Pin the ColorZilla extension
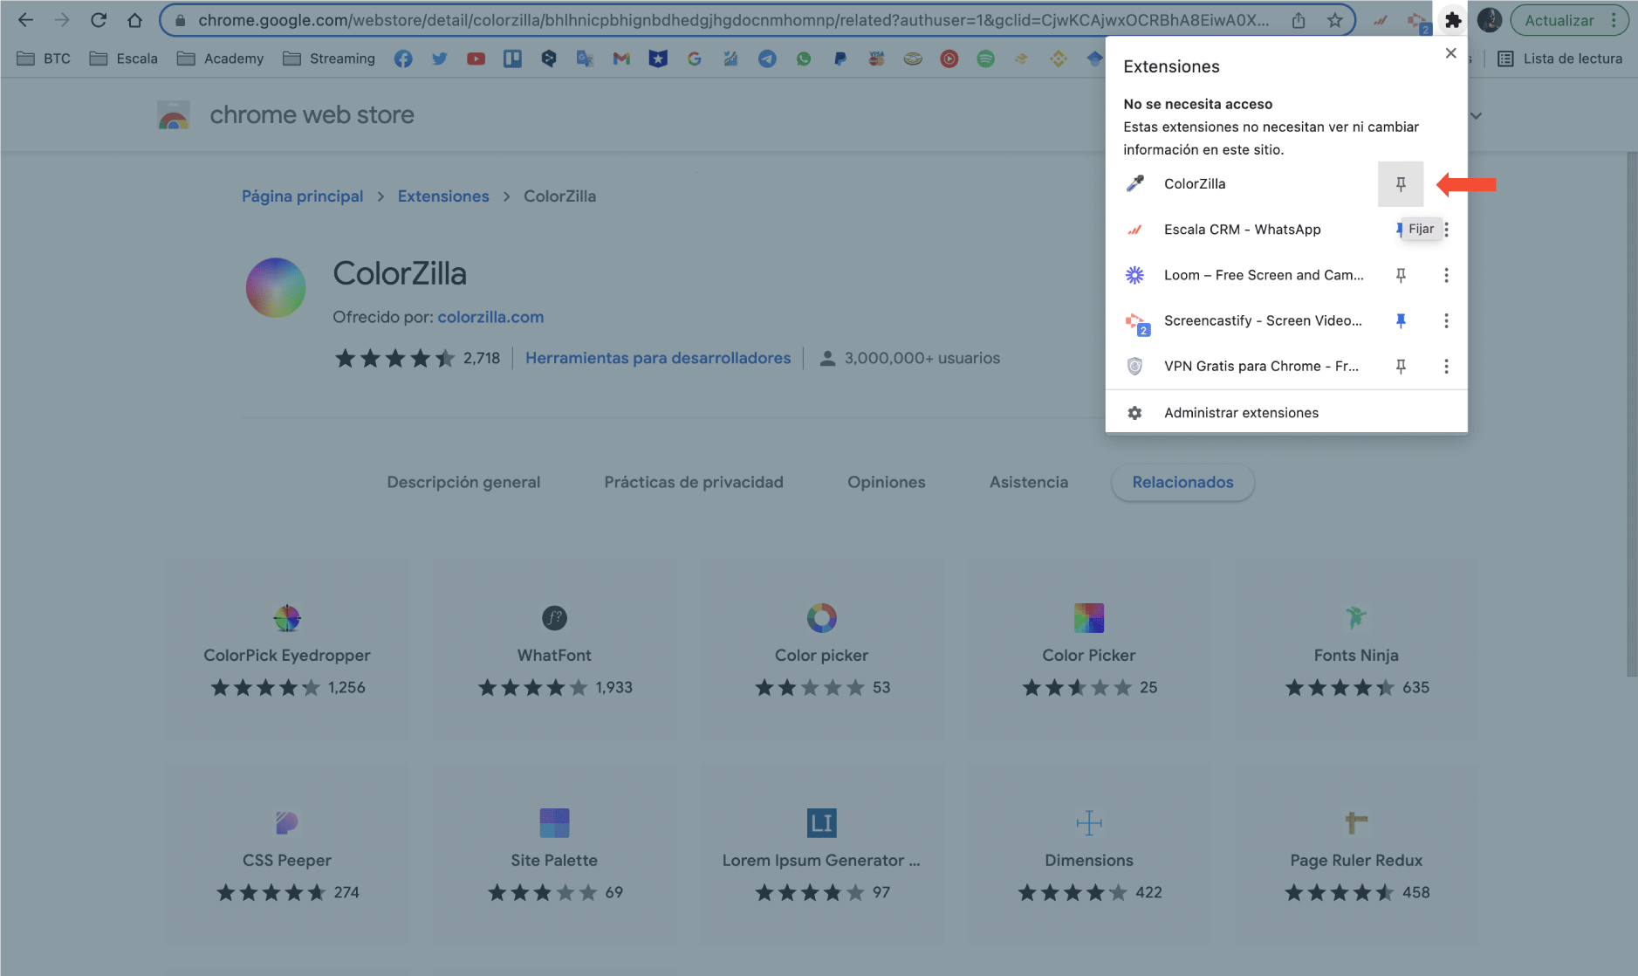This screenshot has width=1638, height=976. (x=1401, y=184)
